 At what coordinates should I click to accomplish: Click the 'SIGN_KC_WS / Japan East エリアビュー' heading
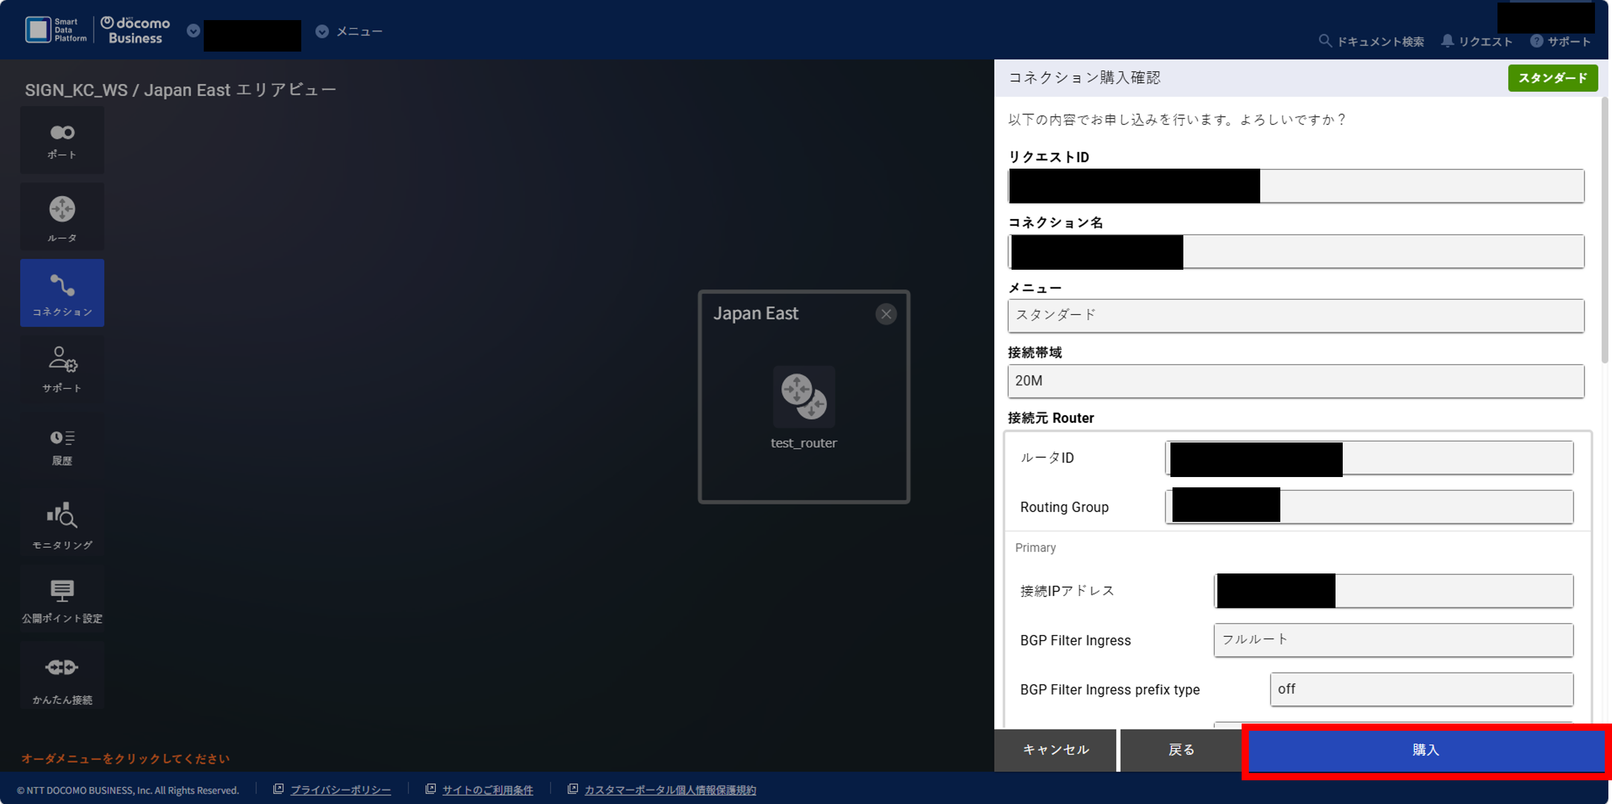[180, 90]
